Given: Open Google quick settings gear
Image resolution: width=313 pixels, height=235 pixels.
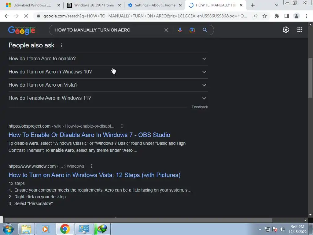Looking at the screenshot, I should click(x=286, y=30).
